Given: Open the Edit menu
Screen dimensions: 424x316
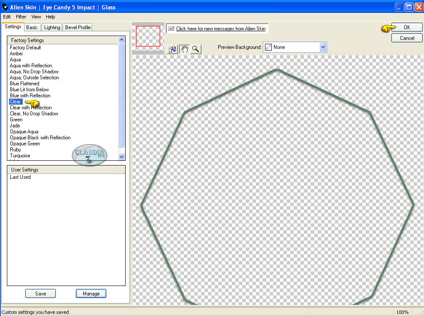Looking at the screenshot, I should [x=7, y=17].
